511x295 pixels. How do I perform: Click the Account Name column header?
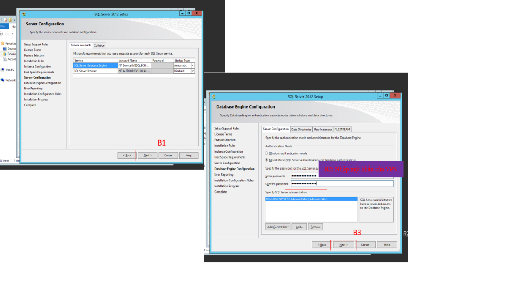pyautogui.click(x=134, y=60)
